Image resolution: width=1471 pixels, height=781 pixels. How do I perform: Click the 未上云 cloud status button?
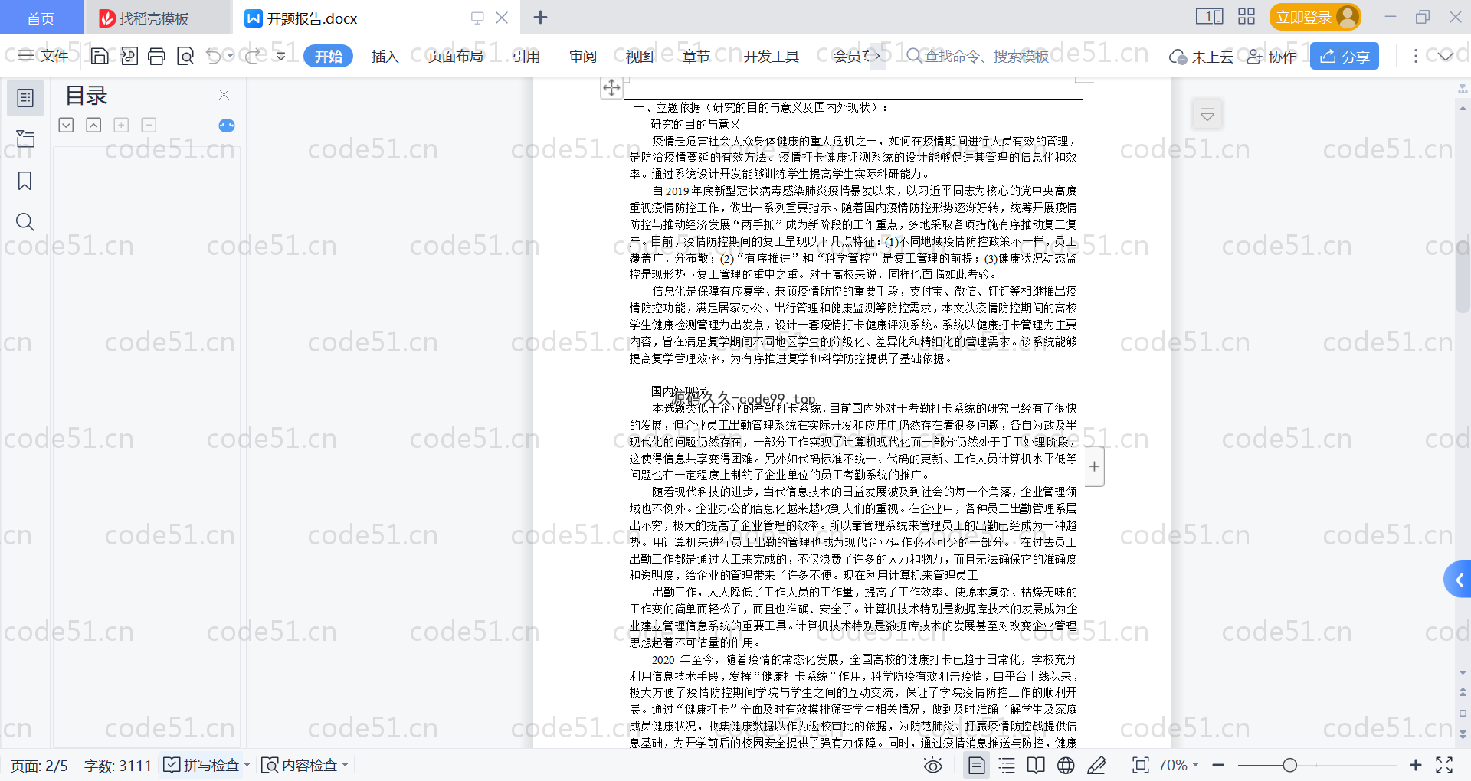[1201, 56]
